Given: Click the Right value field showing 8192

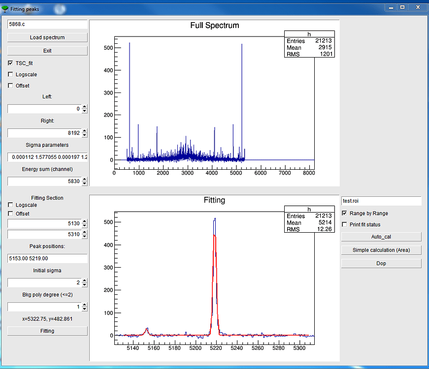Looking at the screenshot, I should 44,133.
